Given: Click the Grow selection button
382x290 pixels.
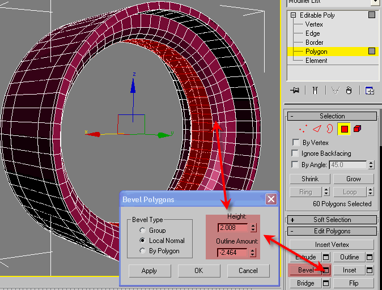Looking at the screenshot, I should pos(354,179).
